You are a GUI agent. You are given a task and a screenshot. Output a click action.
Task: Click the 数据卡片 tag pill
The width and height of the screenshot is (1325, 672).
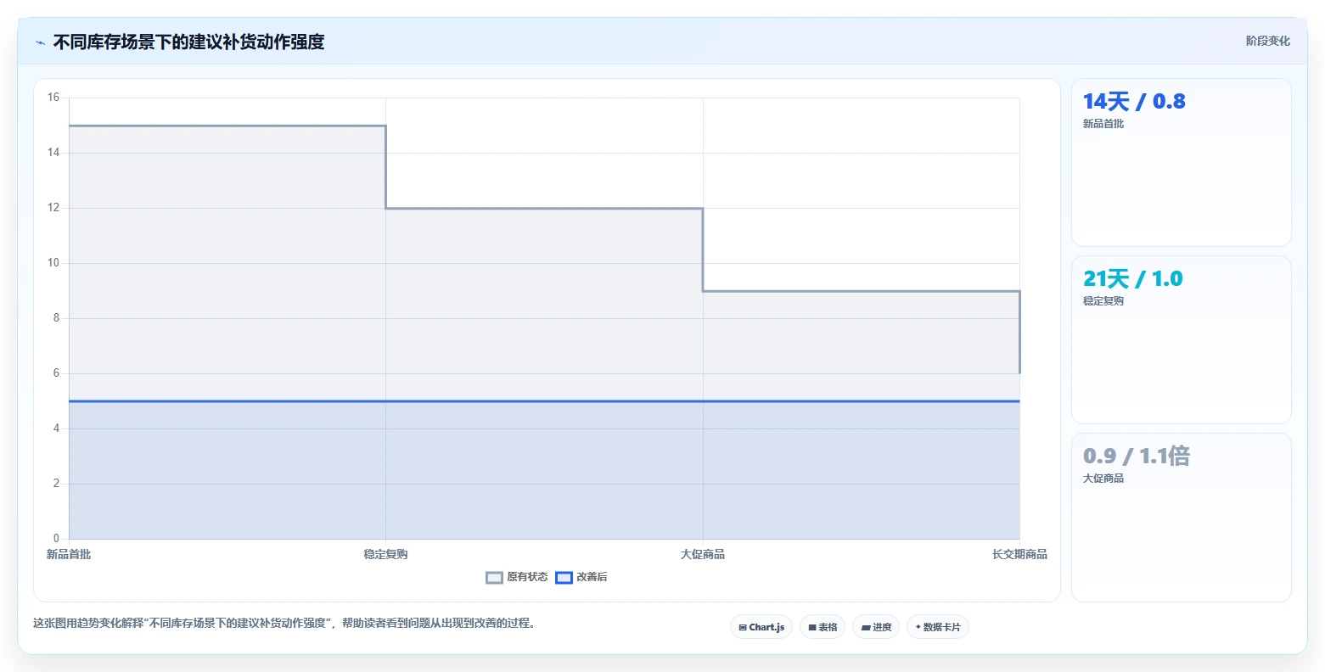point(938,627)
